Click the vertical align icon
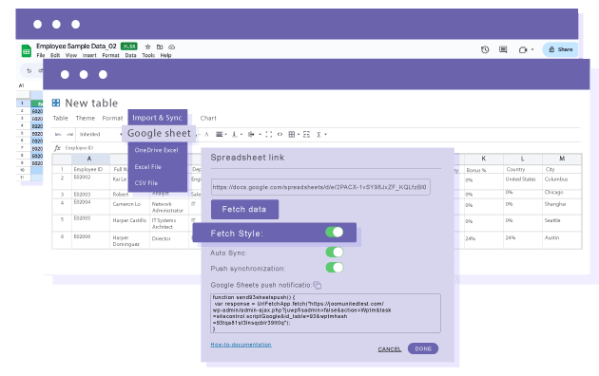The image size is (599, 376). pyautogui.click(x=235, y=134)
